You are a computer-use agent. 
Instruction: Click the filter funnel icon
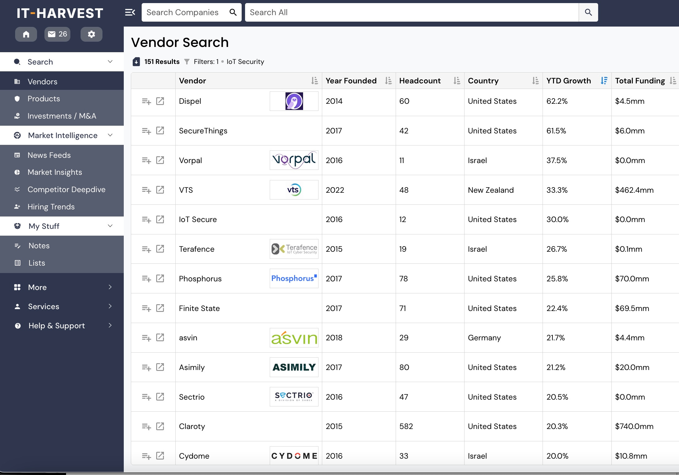click(x=187, y=62)
